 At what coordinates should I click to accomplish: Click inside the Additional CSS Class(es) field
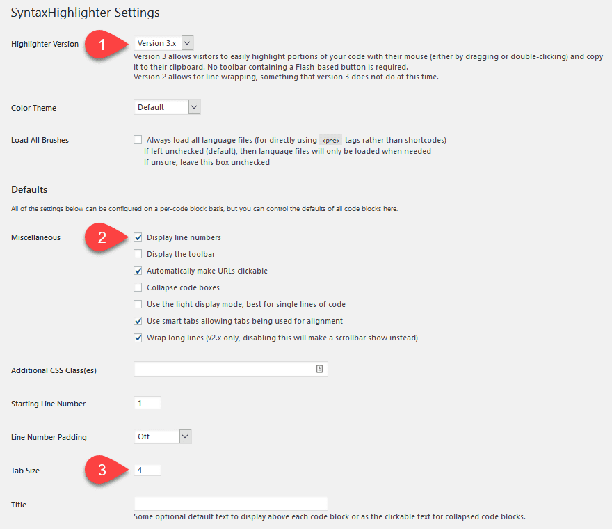pos(223,368)
